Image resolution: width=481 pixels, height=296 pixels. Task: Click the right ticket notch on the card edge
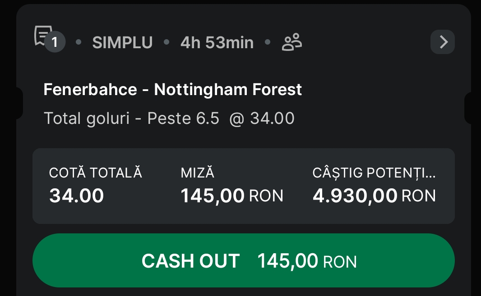pos(468,107)
